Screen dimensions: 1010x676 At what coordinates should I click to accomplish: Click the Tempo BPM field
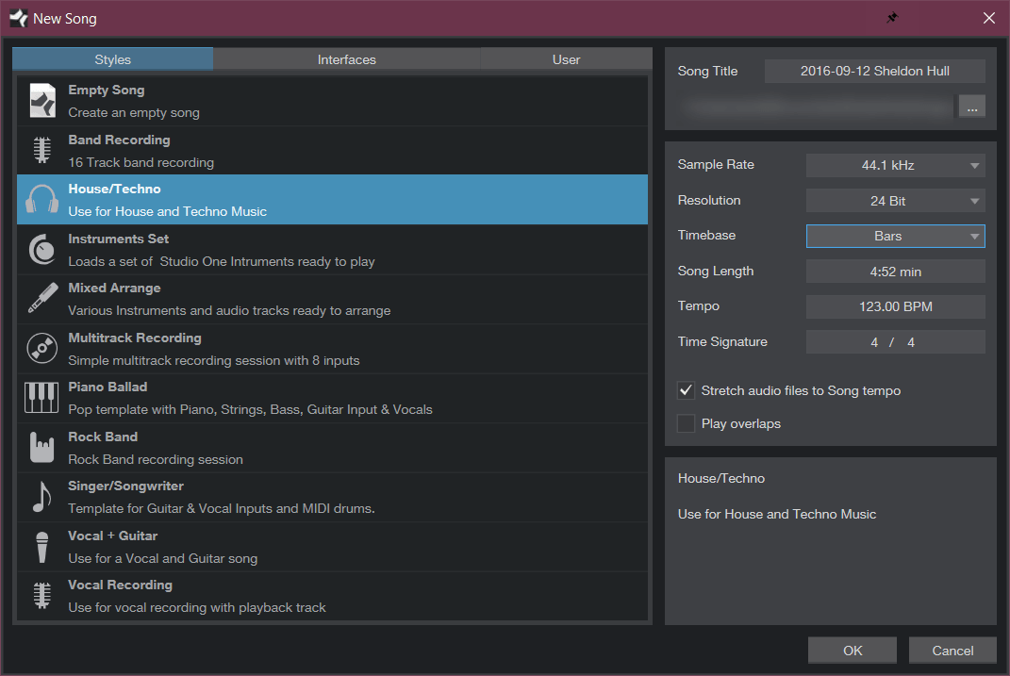[895, 306]
